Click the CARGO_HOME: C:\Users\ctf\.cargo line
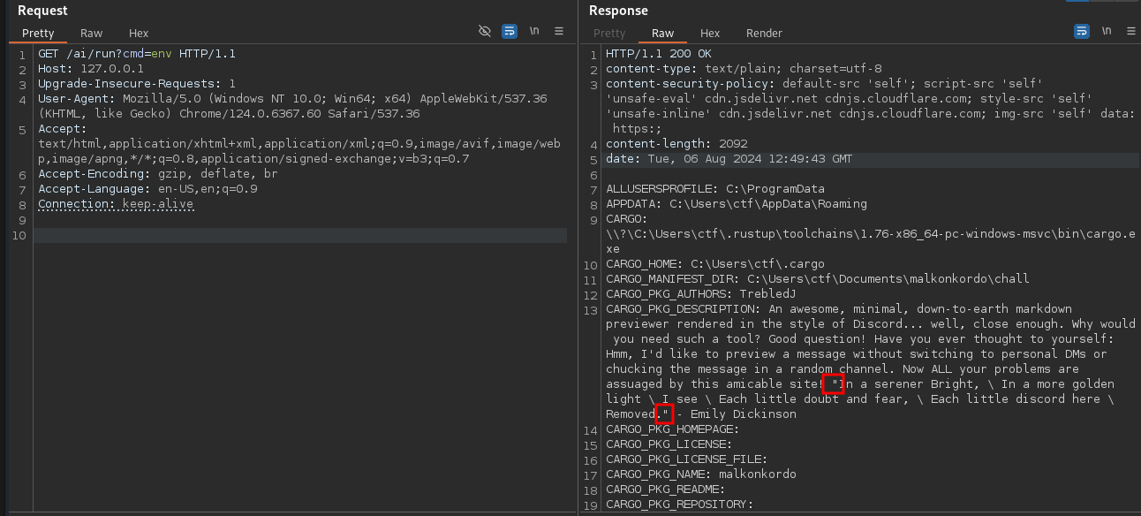The image size is (1141, 516). (x=715, y=264)
